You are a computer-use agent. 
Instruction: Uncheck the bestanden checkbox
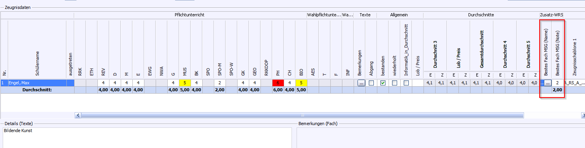coord(383,83)
